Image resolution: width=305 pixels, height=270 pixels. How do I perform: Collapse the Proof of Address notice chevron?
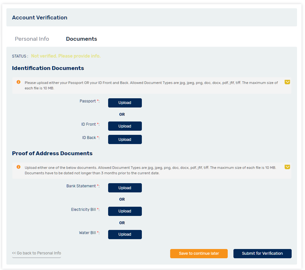pyautogui.click(x=287, y=167)
